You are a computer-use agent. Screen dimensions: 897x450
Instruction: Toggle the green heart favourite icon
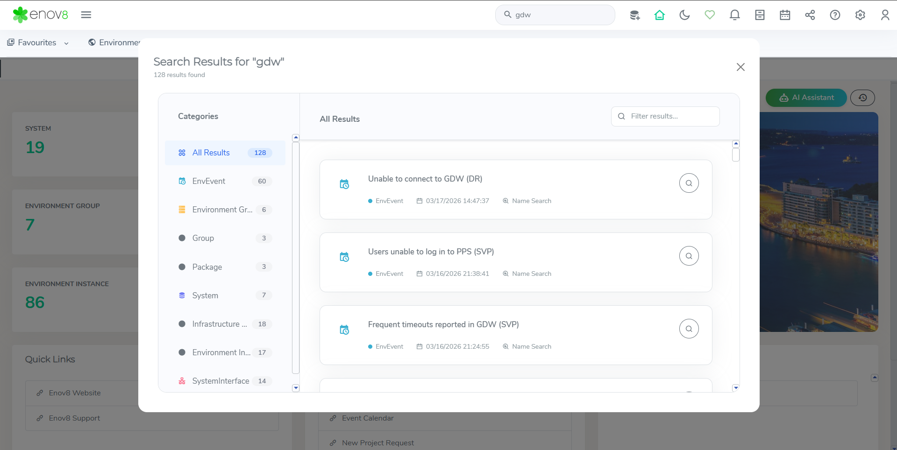710,15
